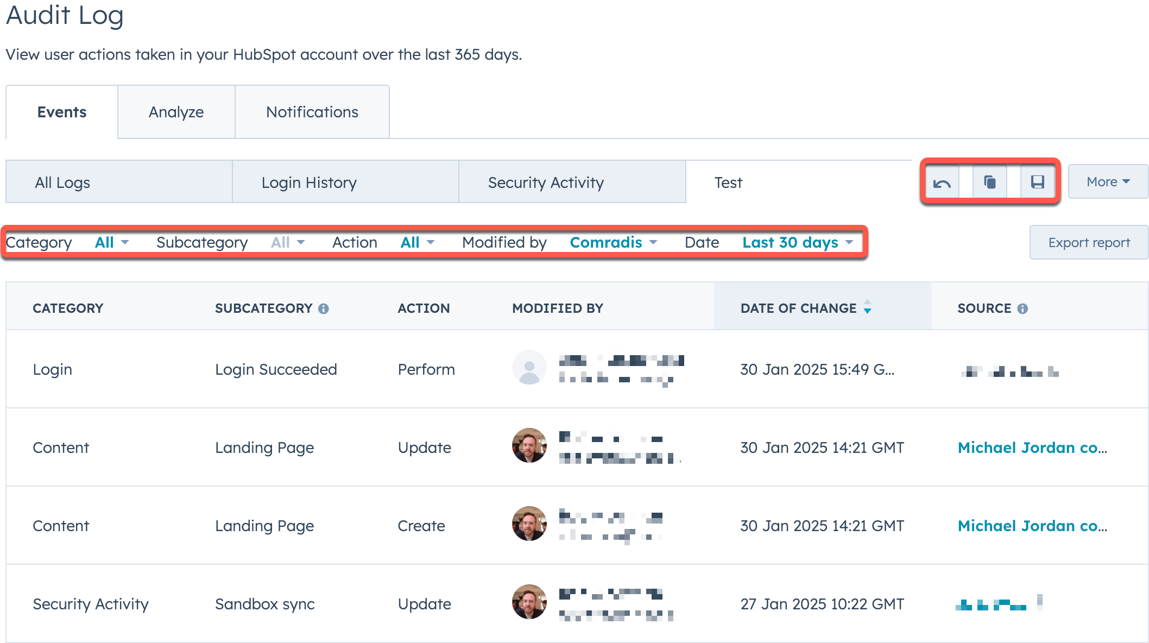Image resolution: width=1149 pixels, height=643 pixels.
Task: Open the Date Last 30 days dropdown
Action: coord(798,242)
